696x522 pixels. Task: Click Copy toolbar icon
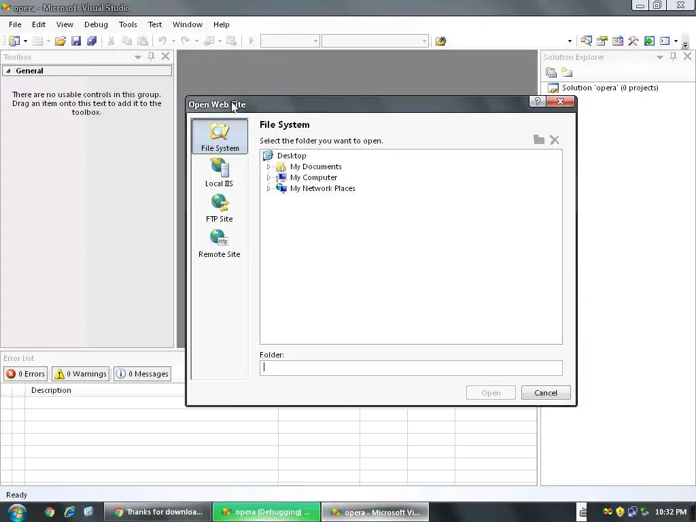(126, 41)
